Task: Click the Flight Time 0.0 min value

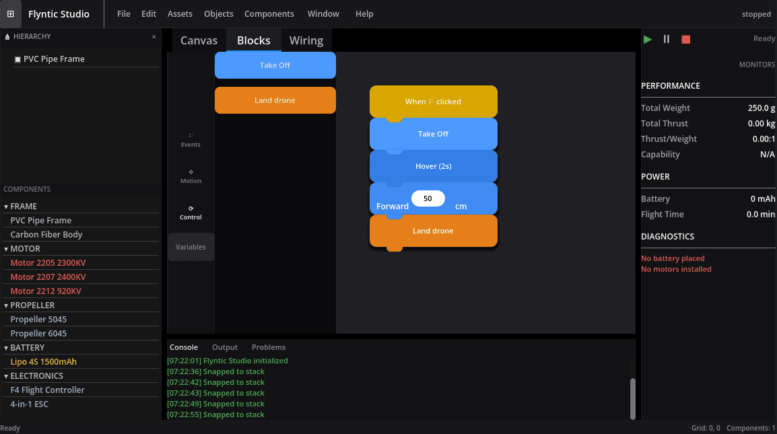Action: (x=761, y=215)
